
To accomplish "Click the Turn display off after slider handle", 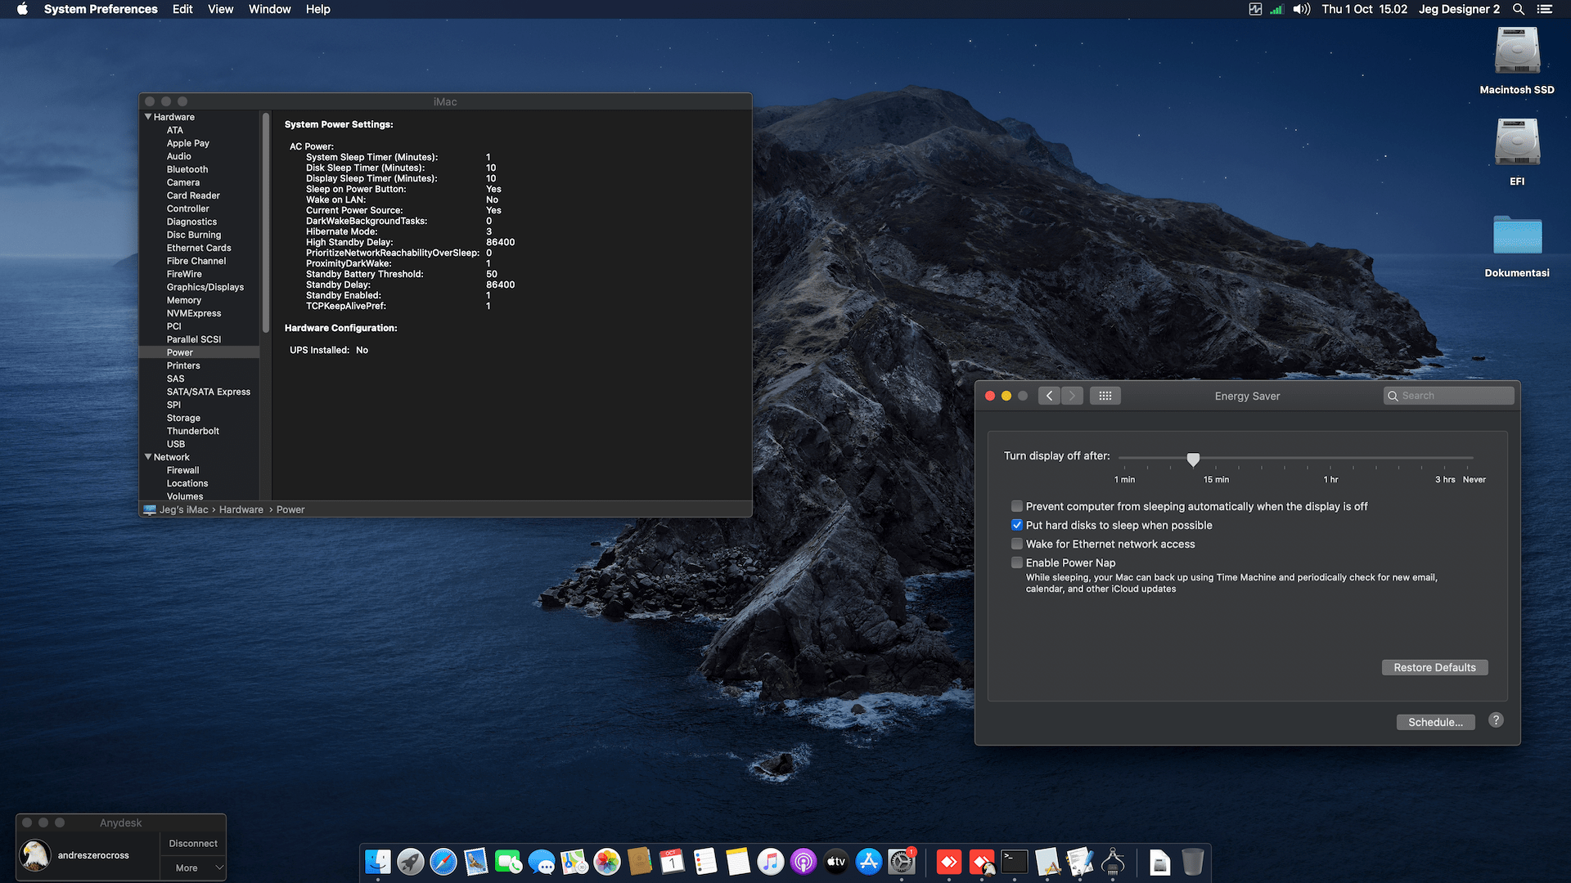I will click(1194, 459).
